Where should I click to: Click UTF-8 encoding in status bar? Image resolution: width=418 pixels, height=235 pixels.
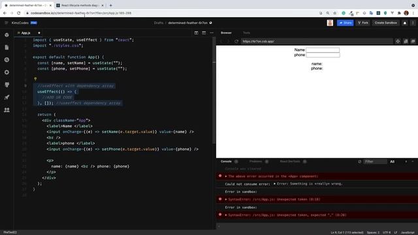pyautogui.click(x=387, y=232)
